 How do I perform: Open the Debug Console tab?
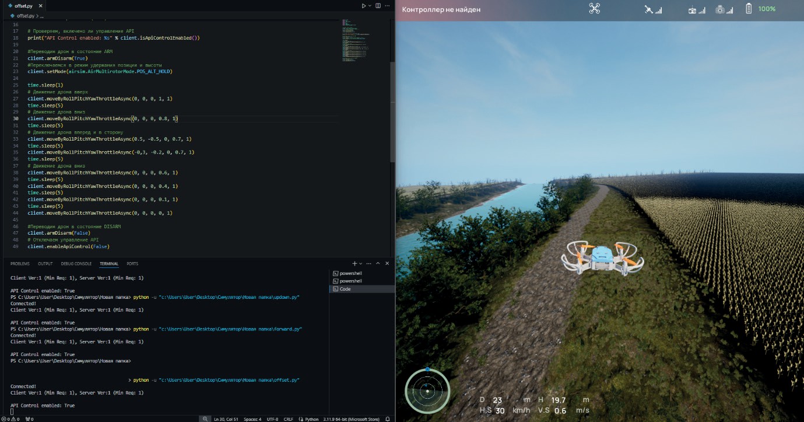pyautogui.click(x=76, y=264)
